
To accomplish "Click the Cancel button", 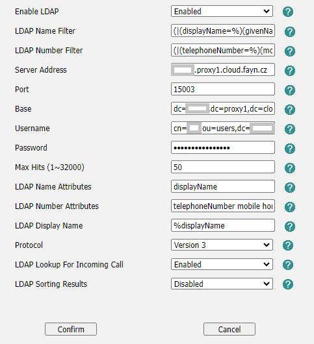I will click(229, 329).
